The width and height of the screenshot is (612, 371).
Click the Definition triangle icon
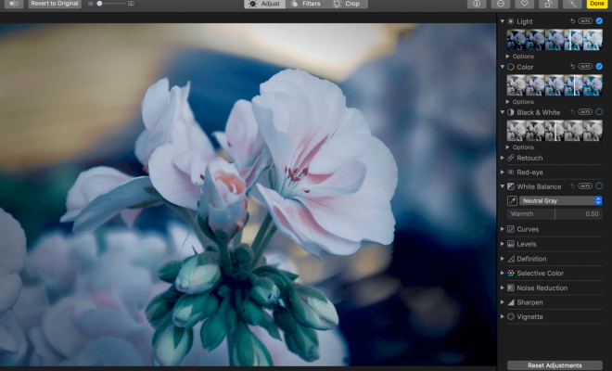click(511, 259)
